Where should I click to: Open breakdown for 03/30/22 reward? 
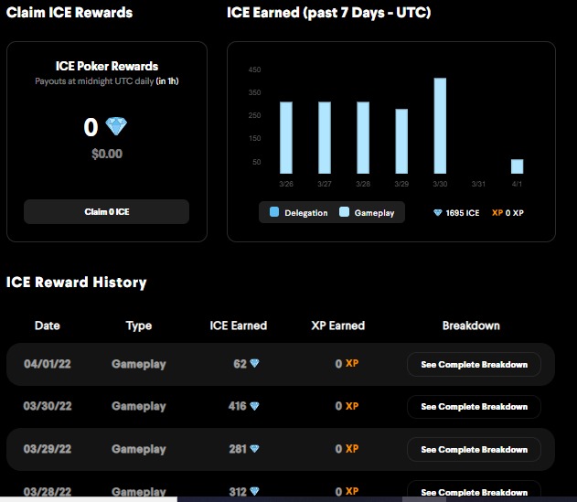[474, 407]
